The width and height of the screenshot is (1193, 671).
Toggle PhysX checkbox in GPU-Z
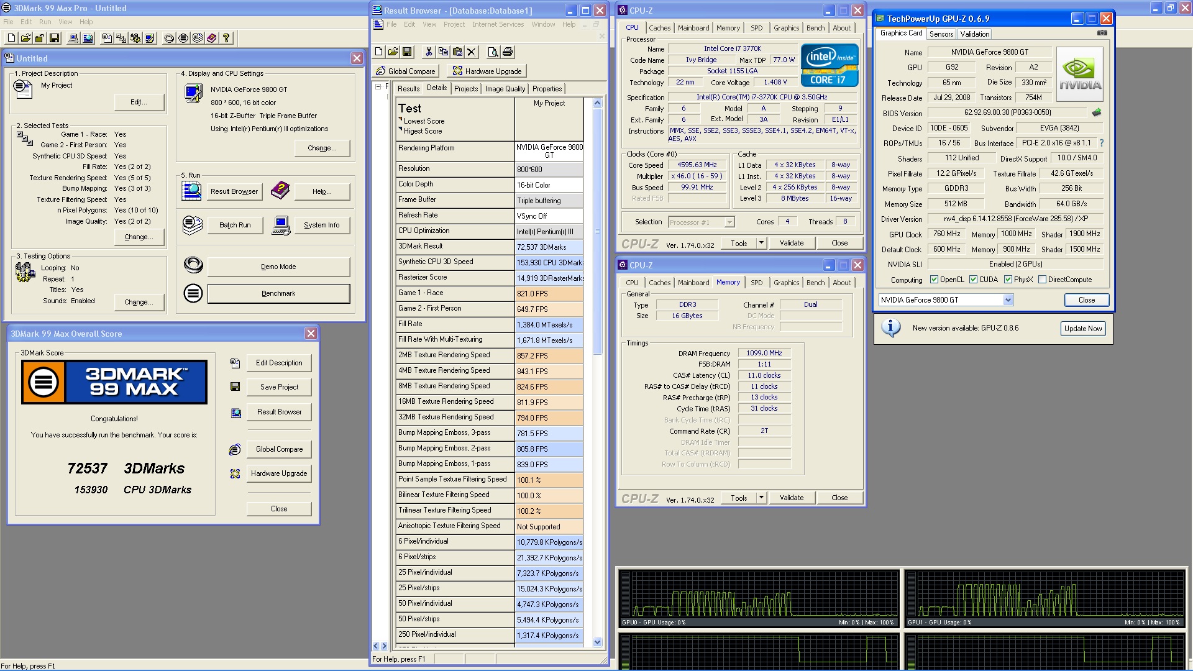1008,280
